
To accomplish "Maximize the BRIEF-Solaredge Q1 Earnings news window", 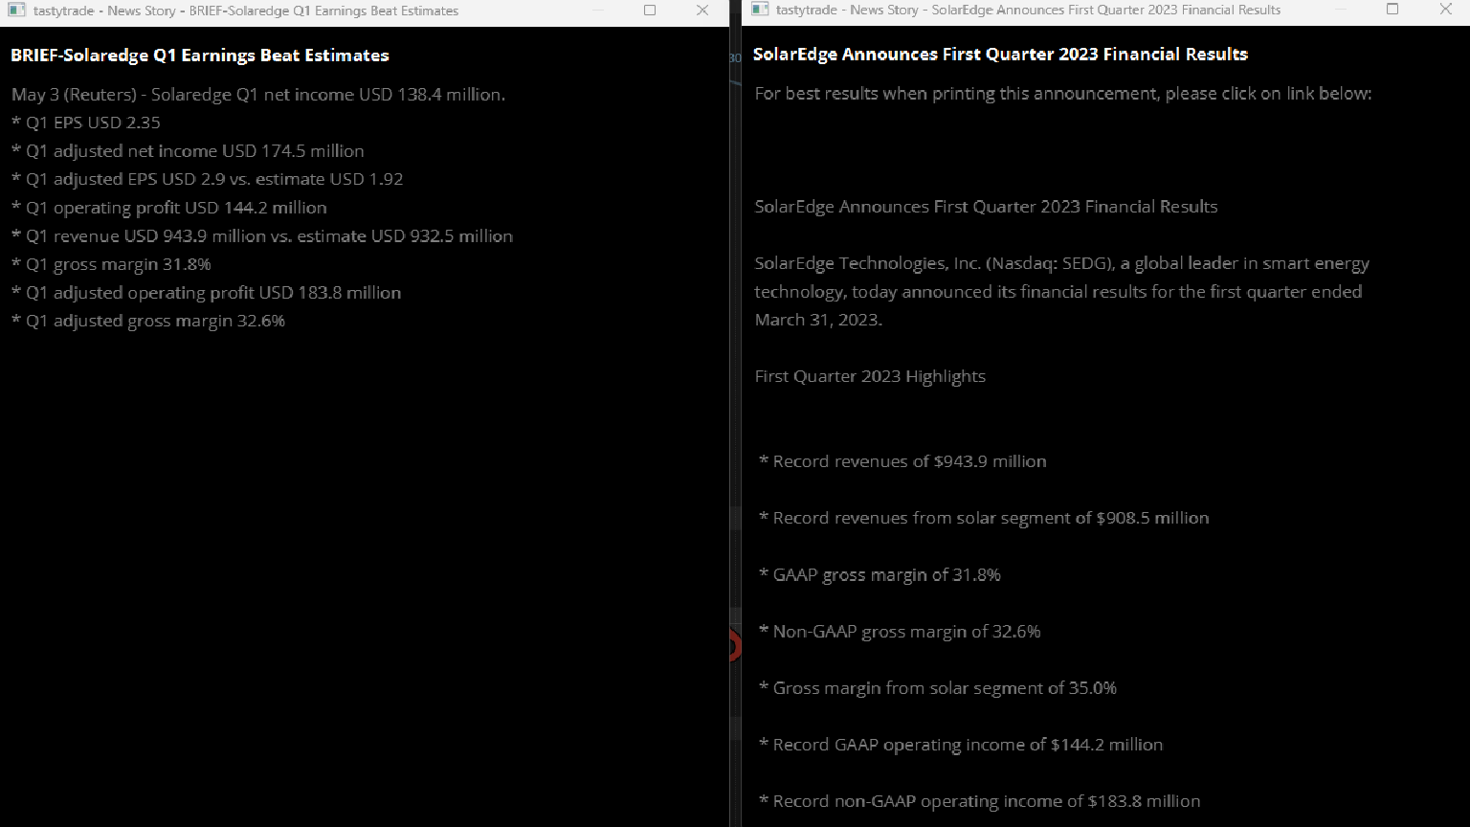I will [x=650, y=11].
